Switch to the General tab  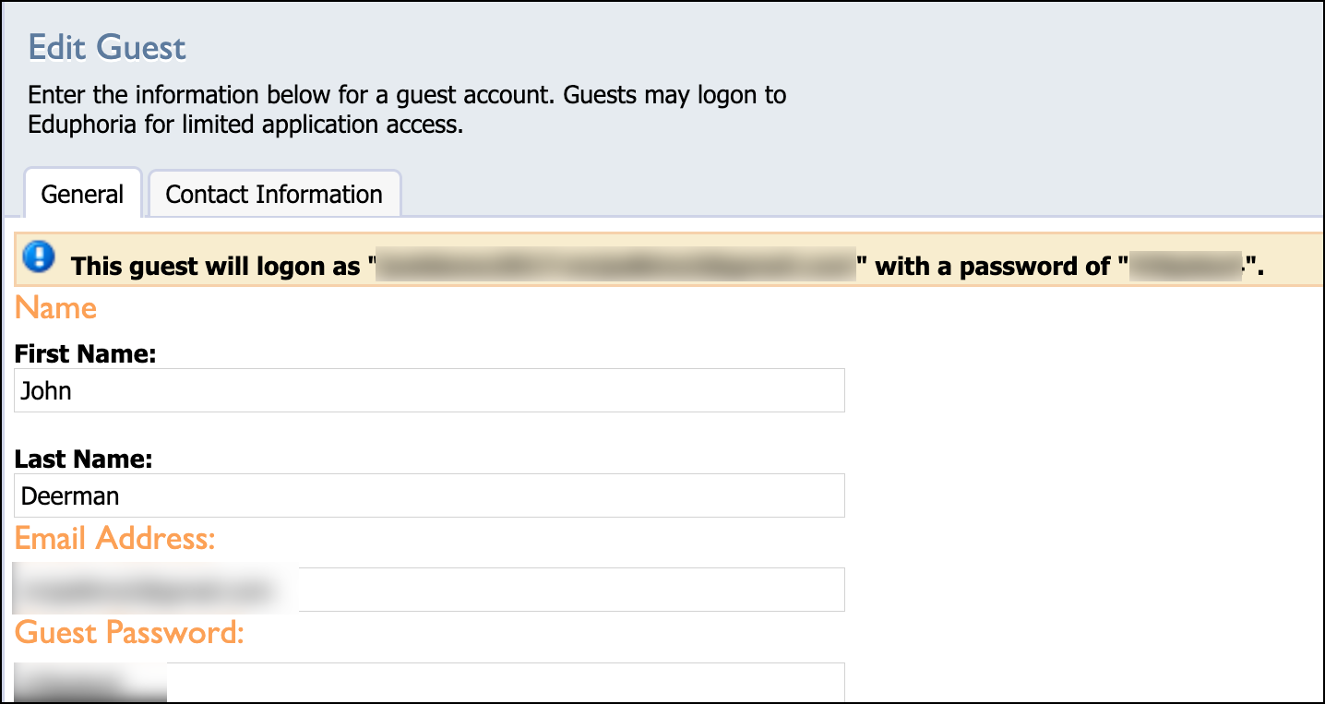82,194
